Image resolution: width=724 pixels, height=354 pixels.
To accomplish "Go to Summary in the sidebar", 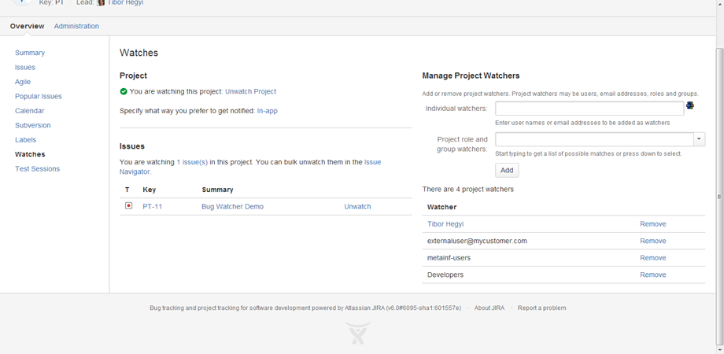I will (30, 53).
